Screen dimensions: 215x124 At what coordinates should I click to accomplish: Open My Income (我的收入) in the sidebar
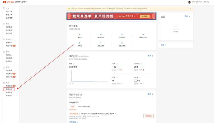pyautogui.click(x=9, y=55)
